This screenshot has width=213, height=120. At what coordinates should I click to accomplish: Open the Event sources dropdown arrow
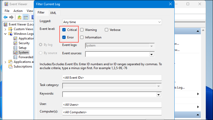click(152, 54)
